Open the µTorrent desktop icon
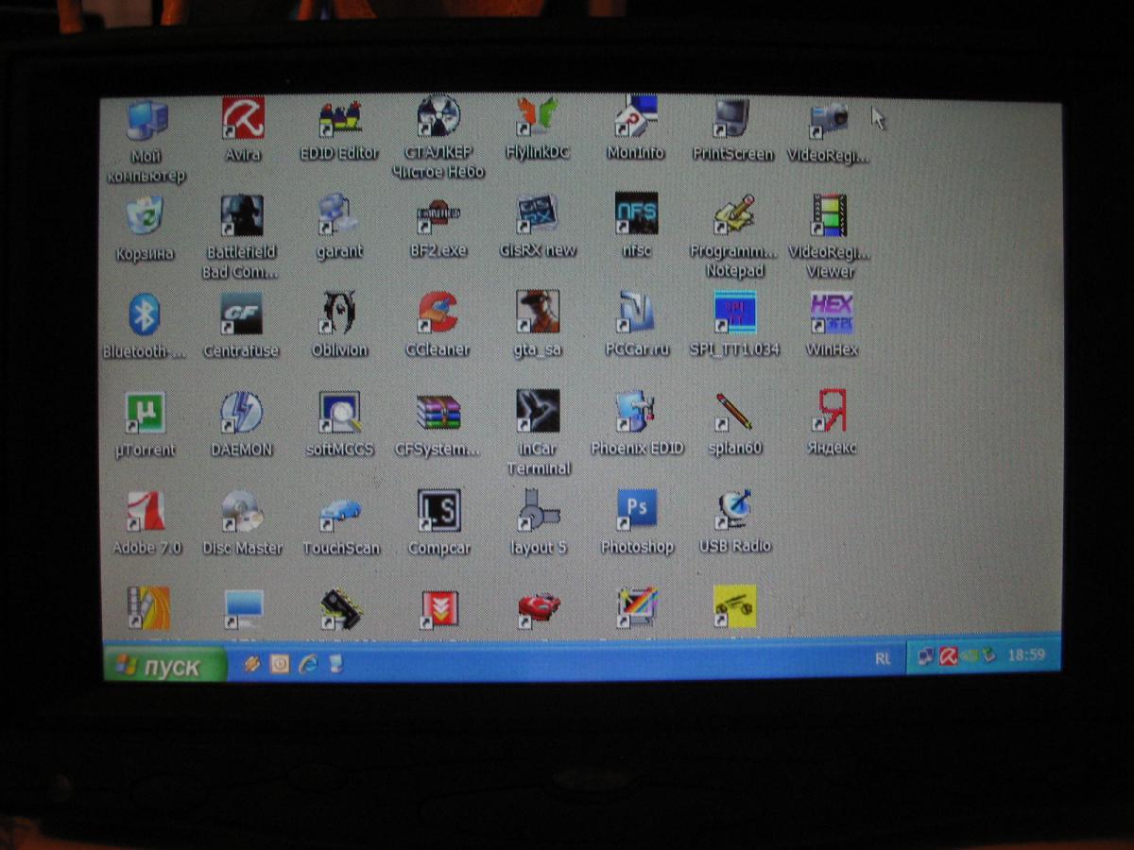Screen dimensions: 1134x850 [145, 414]
